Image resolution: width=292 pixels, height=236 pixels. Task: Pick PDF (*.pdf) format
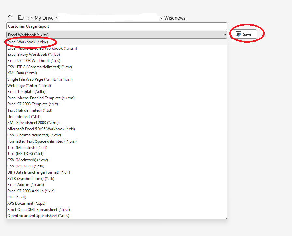[x=117, y=197]
